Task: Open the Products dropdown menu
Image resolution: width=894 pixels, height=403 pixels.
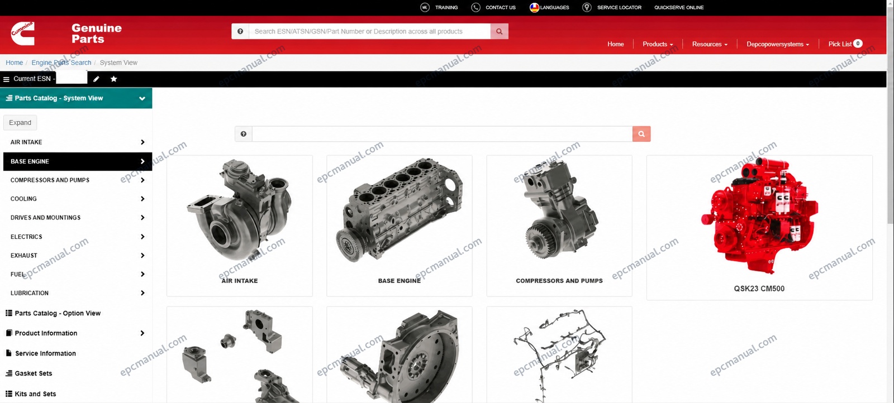Action: [658, 44]
